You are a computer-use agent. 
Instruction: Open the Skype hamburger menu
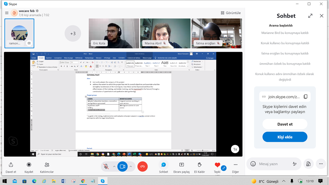[x=6, y=13]
